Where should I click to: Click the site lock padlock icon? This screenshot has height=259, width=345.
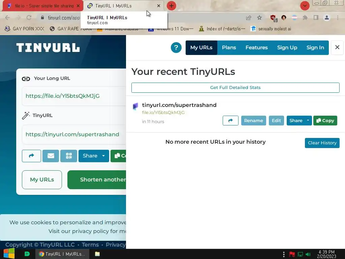[x=42, y=18]
